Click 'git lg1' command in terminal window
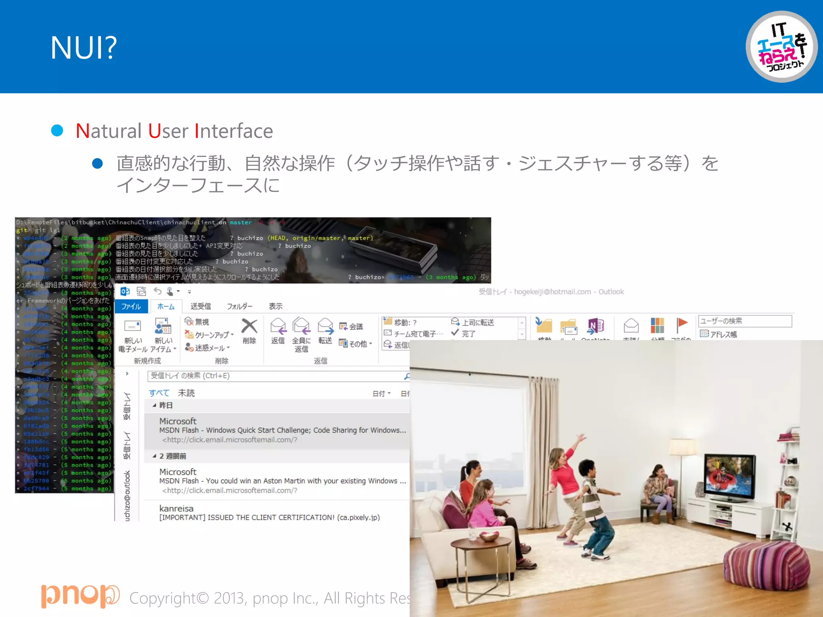The width and height of the screenshot is (823, 617). point(47,230)
